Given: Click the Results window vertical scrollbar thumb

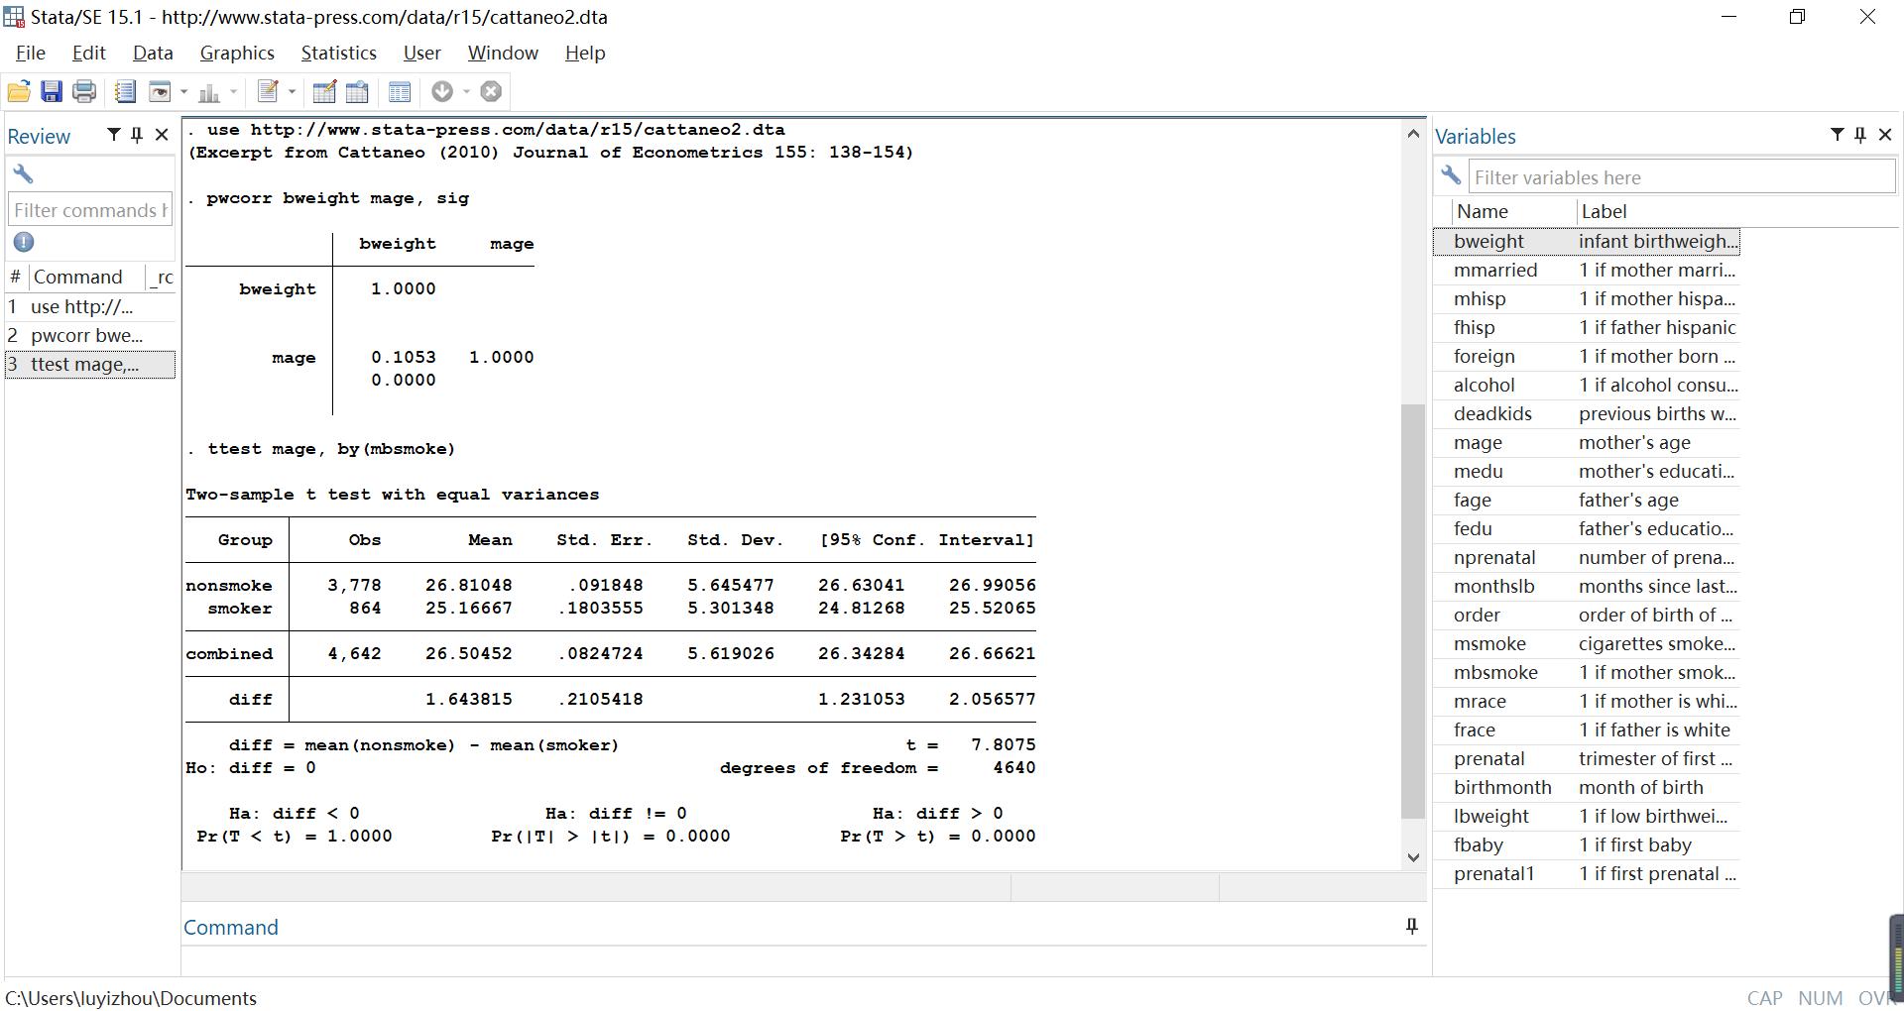Looking at the screenshot, I should (1413, 611).
